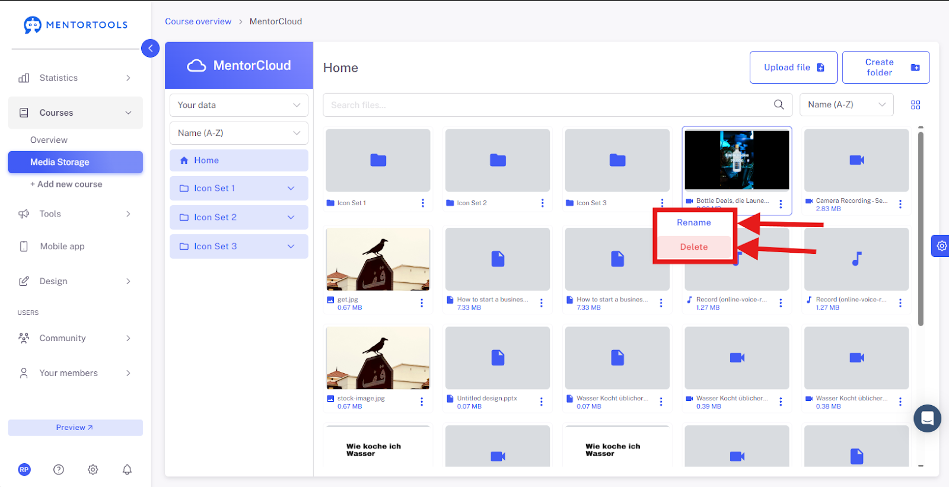This screenshot has height=487, width=949.
Task: Open the RP user avatar
Action: [24, 469]
